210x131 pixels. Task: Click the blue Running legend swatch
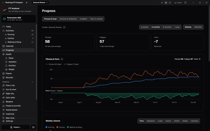tap(46, 127)
